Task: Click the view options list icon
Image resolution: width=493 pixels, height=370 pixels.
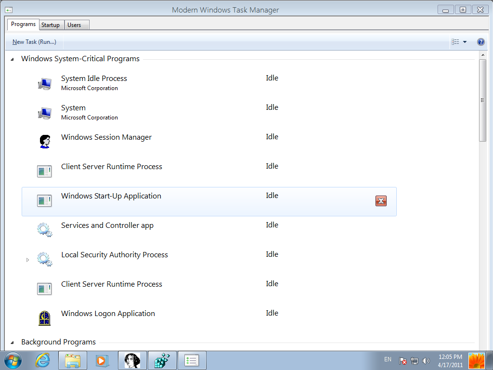Action: tap(455, 42)
